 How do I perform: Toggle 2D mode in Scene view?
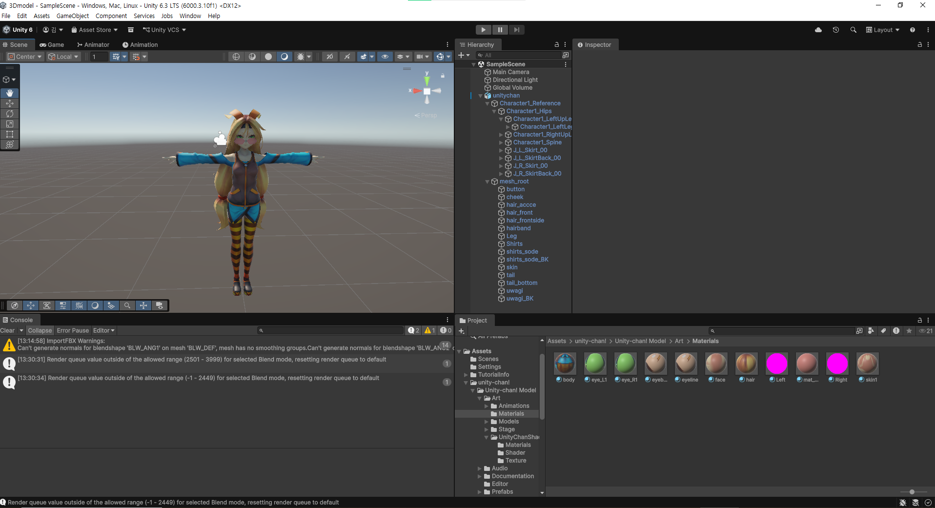[x=330, y=57]
